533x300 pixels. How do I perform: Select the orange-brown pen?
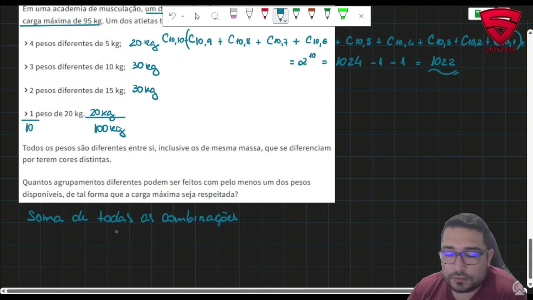point(311,14)
